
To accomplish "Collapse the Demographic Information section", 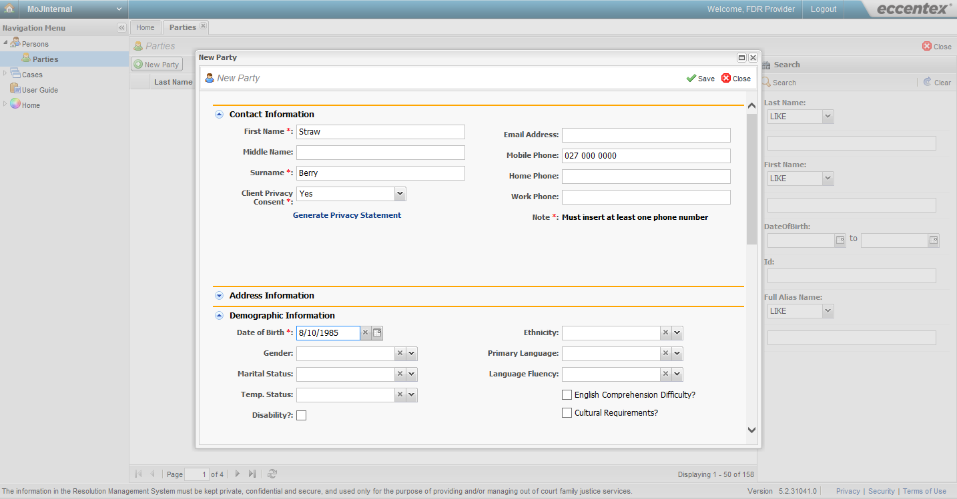I will 219,316.
